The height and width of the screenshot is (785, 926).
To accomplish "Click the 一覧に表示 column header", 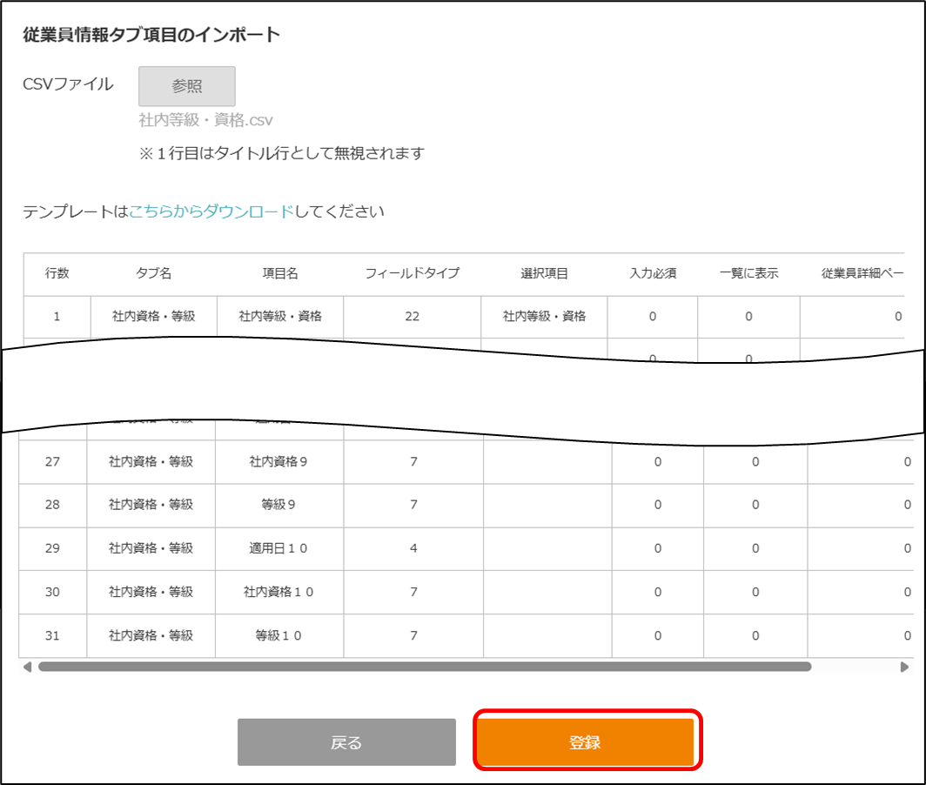I will (x=748, y=273).
